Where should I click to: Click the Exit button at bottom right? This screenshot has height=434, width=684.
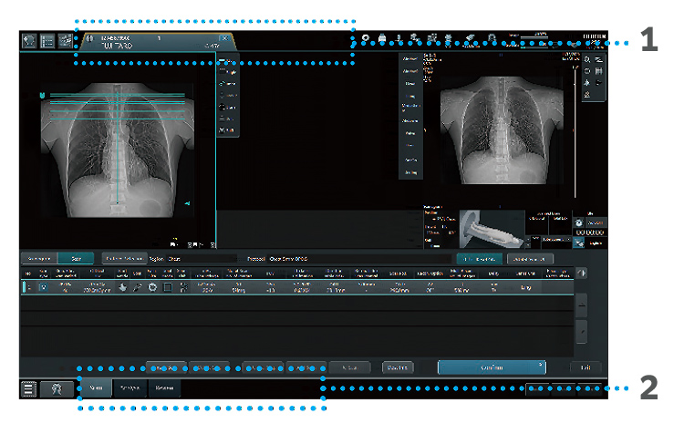click(x=586, y=367)
